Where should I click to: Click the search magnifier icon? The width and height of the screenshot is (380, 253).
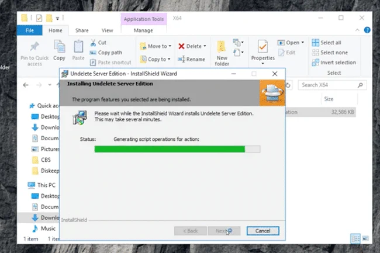point(360,85)
